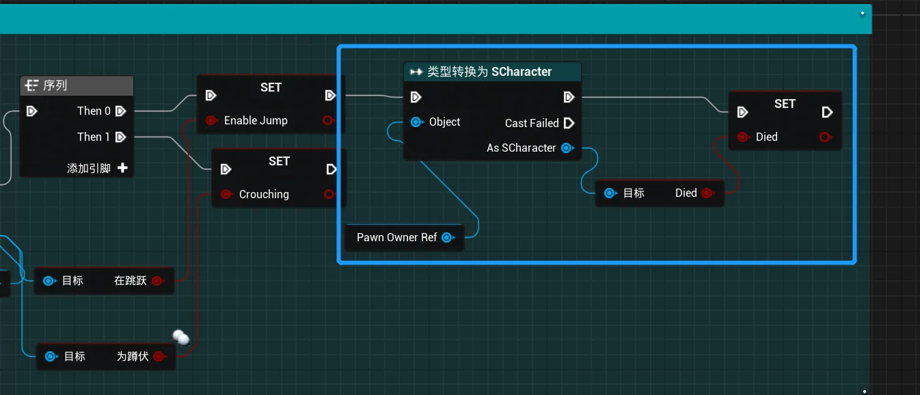Click the SET node's red Died input pin
920x395 pixels.
(743, 137)
